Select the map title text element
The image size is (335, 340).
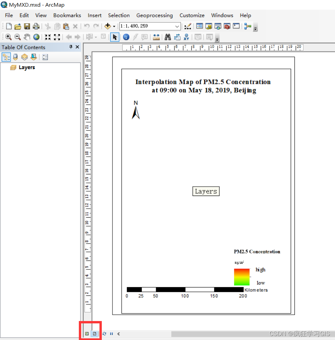203,86
